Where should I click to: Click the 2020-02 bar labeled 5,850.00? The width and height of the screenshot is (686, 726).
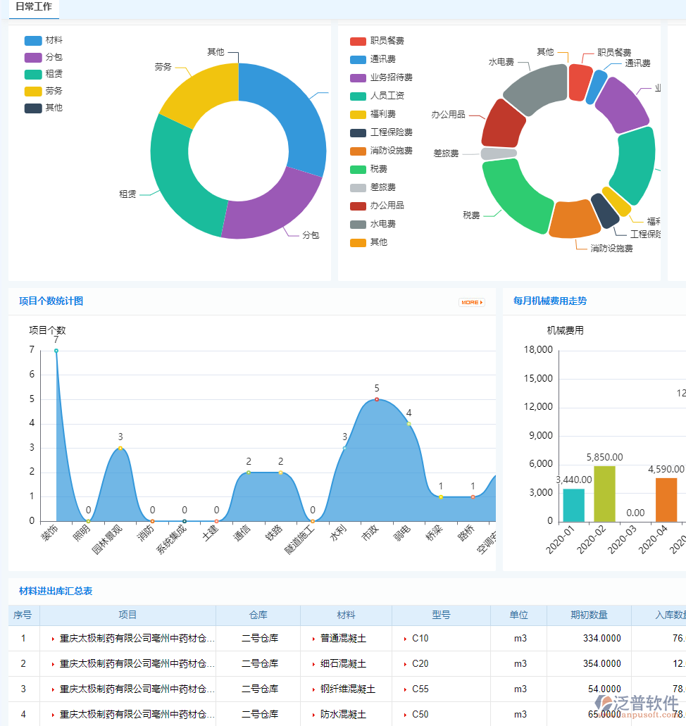pyautogui.click(x=604, y=493)
